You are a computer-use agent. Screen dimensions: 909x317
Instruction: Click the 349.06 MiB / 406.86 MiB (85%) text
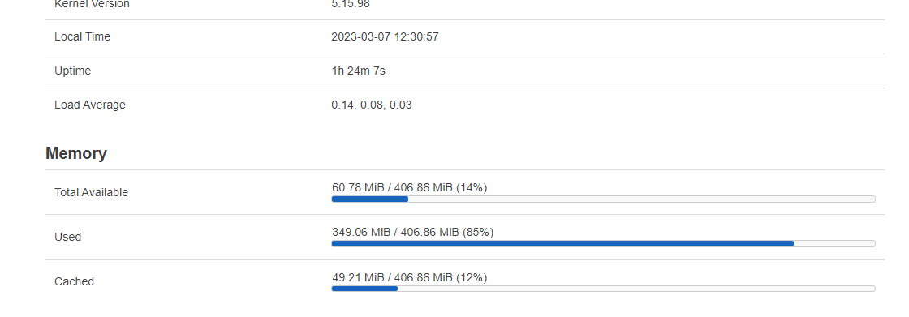[x=413, y=233]
